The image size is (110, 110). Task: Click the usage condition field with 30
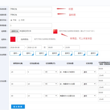pyautogui.click(x=18, y=84)
